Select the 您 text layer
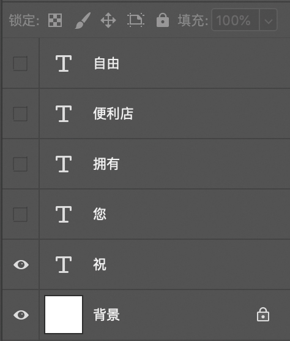 point(165,214)
